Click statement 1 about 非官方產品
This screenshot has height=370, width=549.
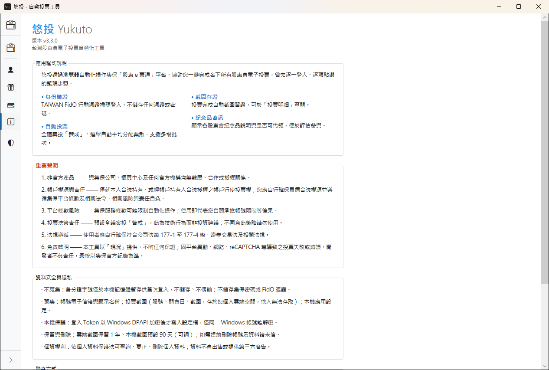[x=146, y=178]
